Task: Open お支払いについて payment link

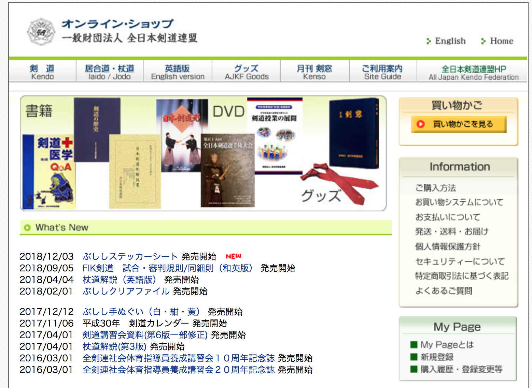Action: coord(448,217)
